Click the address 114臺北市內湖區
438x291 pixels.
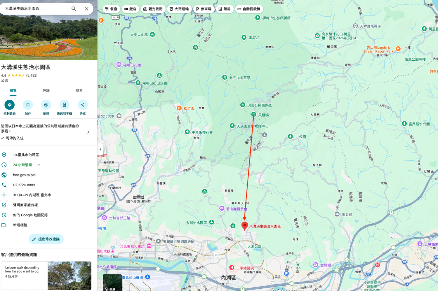(x=26, y=155)
